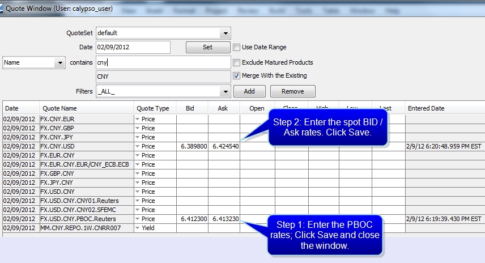Enable Use Date Range checkbox
The height and width of the screenshot is (263, 485).
[237, 48]
